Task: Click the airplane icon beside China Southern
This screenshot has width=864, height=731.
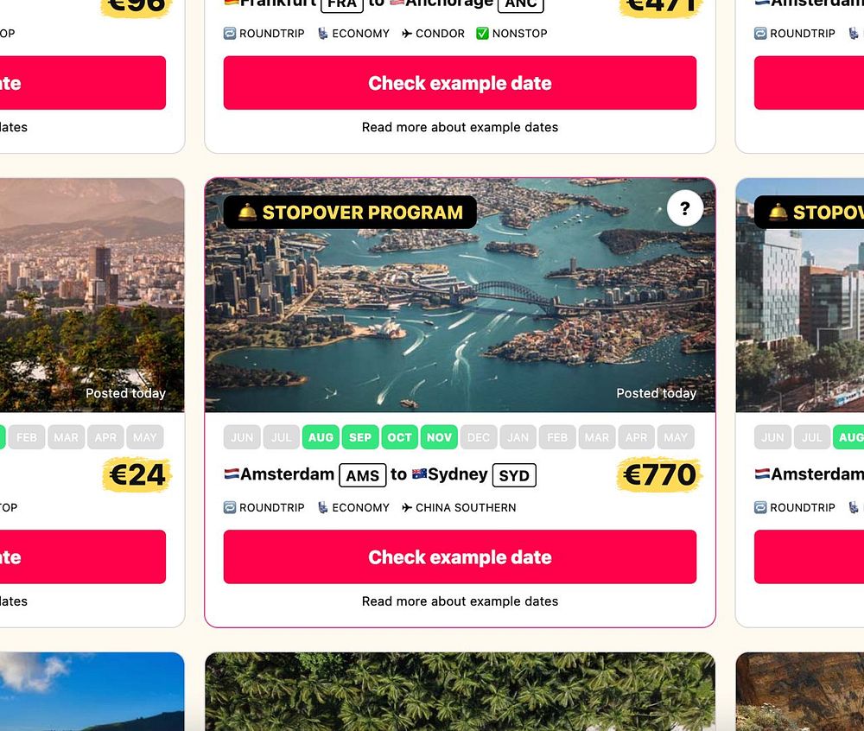Action: pos(407,507)
